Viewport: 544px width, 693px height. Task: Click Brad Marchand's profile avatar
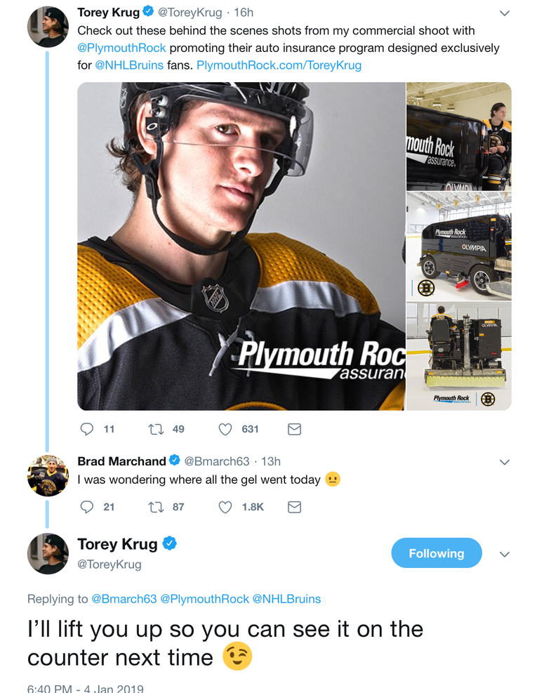pyautogui.click(x=48, y=475)
